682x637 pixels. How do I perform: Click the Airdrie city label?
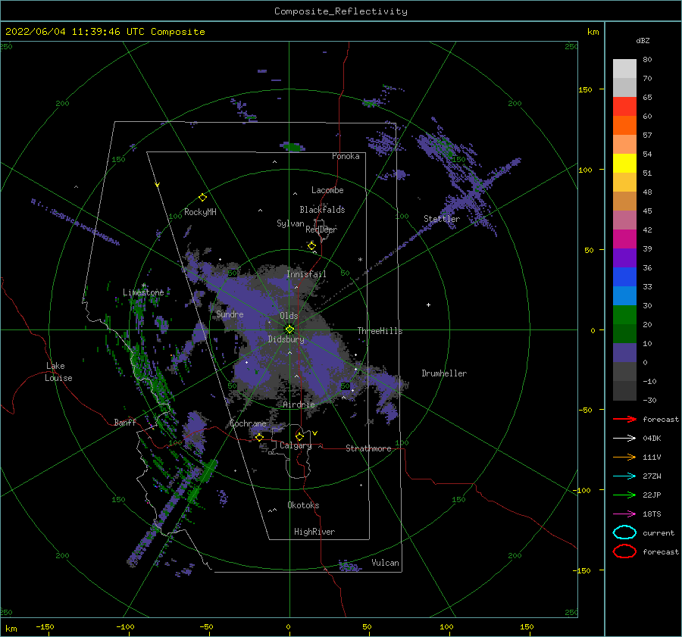click(299, 404)
